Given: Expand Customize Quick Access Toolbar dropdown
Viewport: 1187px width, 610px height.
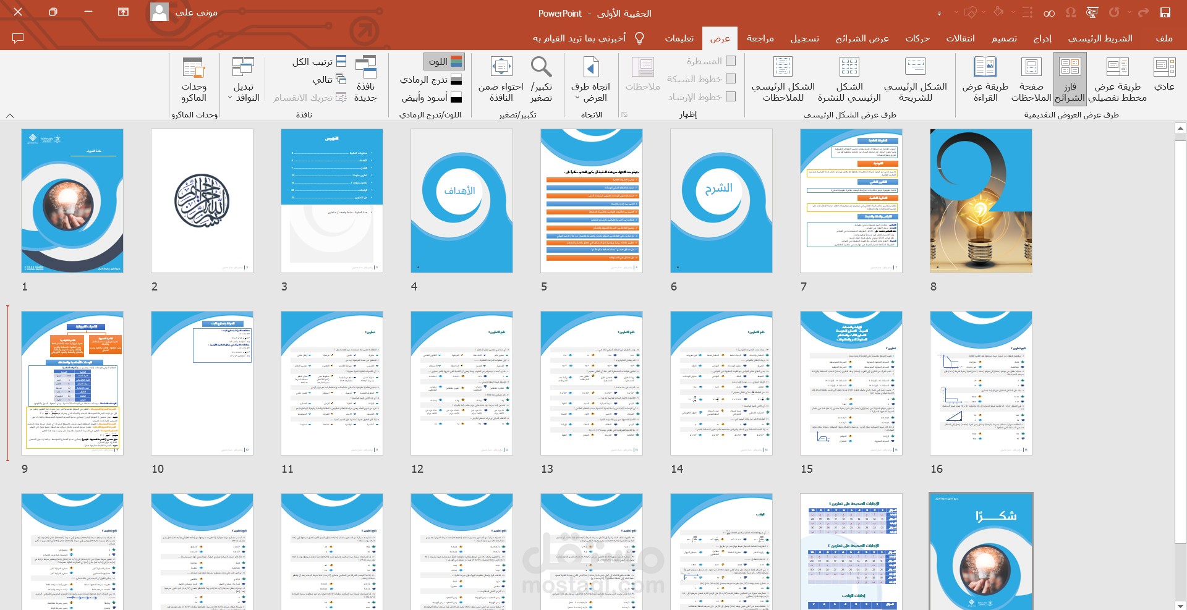Looking at the screenshot, I should 939,13.
